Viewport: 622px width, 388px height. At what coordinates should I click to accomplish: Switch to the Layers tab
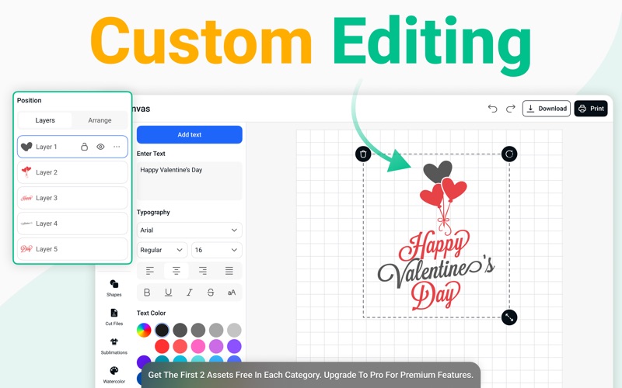[45, 120]
